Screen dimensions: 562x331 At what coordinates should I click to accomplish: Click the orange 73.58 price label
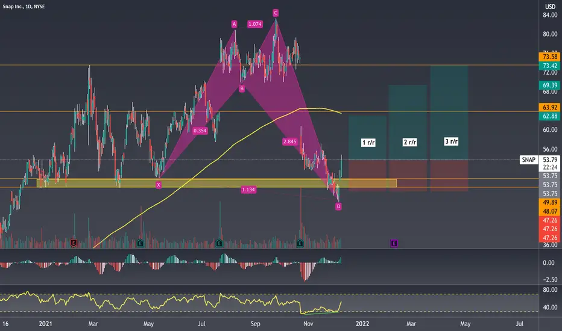[550, 57]
